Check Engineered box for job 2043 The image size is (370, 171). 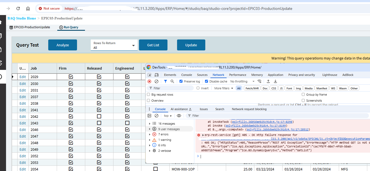click(x=127, y=123)
